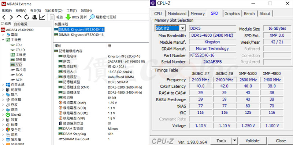This screenshot has height=145, width=293.
Task: Open the graph chart toolbar icon
Action: point(42,17)
